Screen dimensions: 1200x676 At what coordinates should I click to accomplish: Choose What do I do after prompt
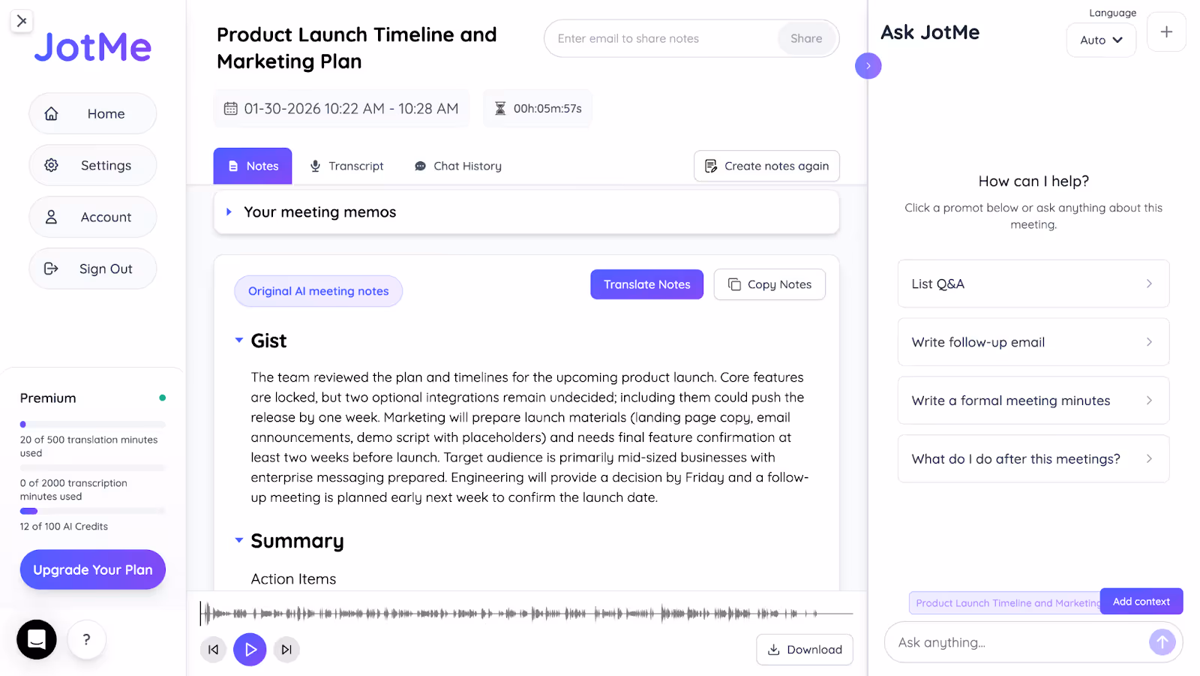1033,458
